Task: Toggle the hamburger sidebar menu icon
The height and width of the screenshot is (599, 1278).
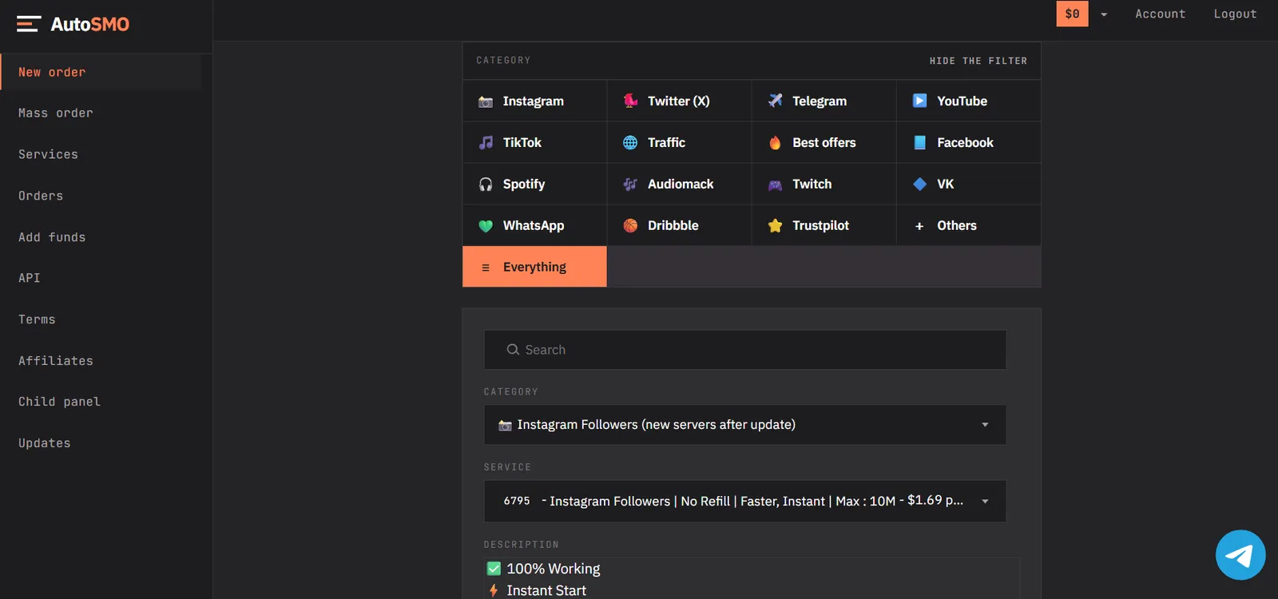Action: tap(29, 24)
